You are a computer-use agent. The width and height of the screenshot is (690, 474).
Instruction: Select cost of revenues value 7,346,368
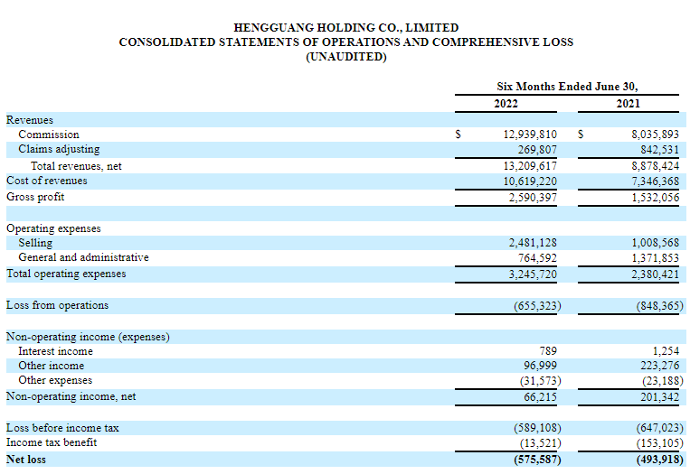pyautogui.click(x=656, y=181)
